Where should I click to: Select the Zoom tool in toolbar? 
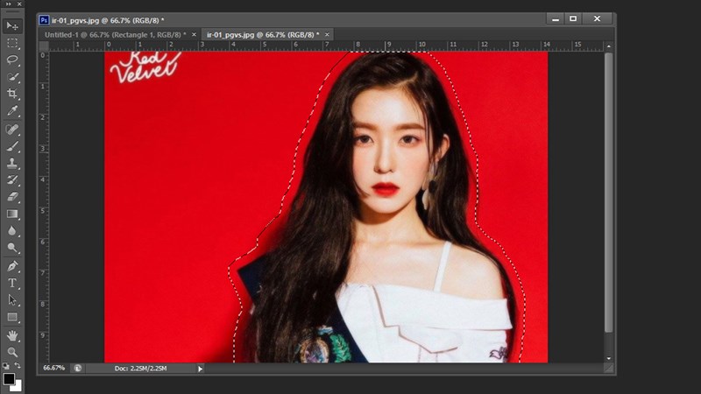12,352
